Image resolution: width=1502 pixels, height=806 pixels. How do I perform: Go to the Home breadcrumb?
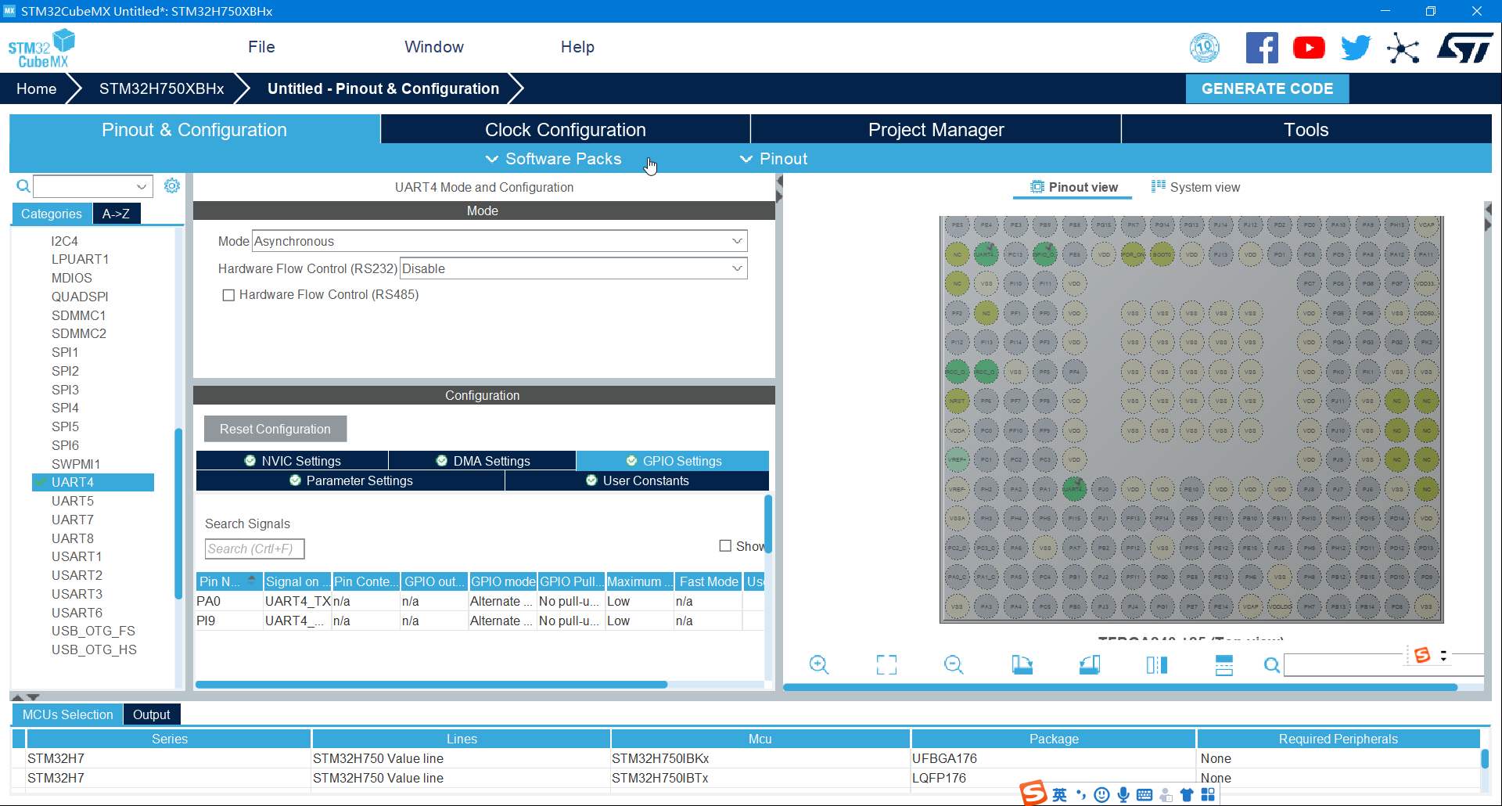pyautogui.click(x=37, y=88)
